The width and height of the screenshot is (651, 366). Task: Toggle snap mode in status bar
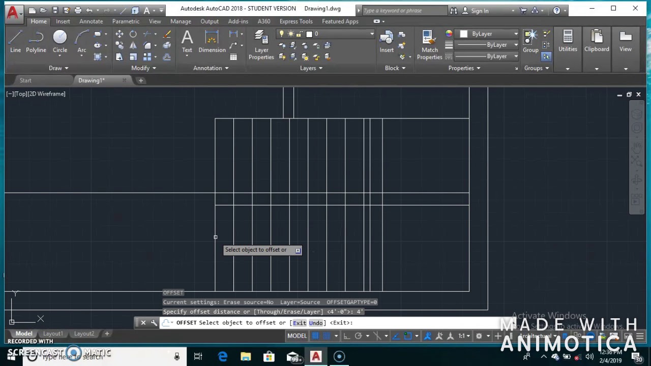[327, 336]
